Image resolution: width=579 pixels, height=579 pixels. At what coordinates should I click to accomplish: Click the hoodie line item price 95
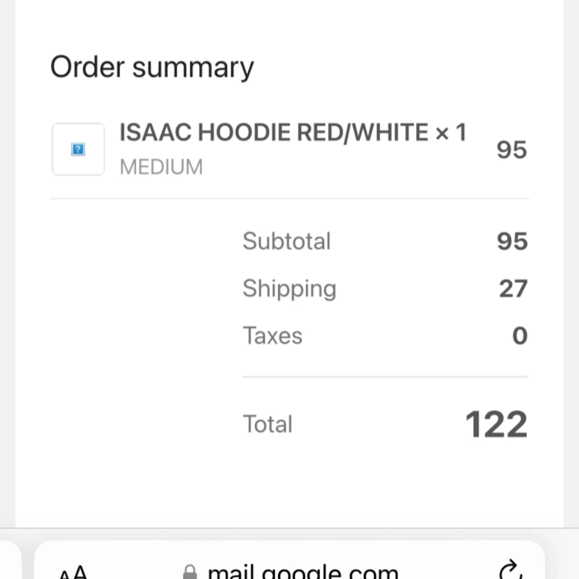pyautogui.click(x=512, y=150)
